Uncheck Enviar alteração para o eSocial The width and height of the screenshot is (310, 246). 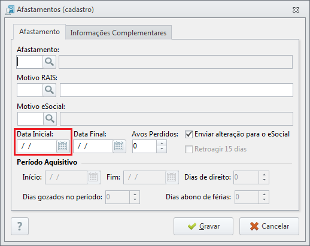(189, 134)
